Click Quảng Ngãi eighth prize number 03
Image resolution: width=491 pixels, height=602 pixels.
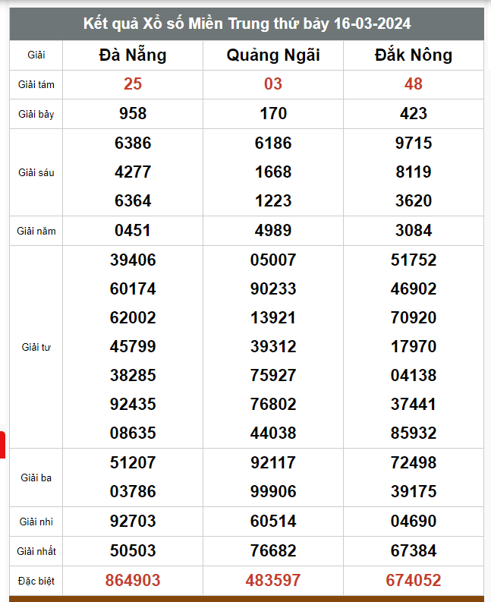(x=273, y=84)
